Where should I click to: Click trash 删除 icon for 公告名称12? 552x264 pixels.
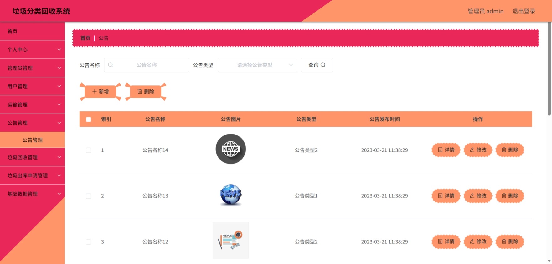point(504,241)
